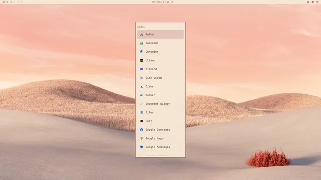Screen dimensions: 321x180
Task: Click the Foot terminal icon
Action: pyautogui.click(x=141, y=121)
